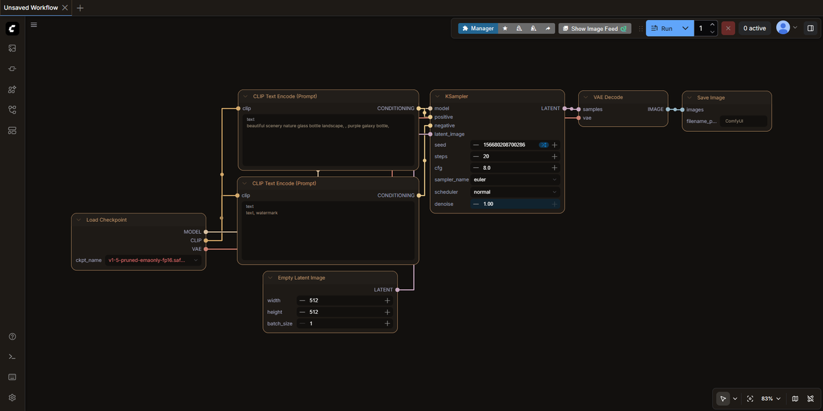Viewport: 823px width, 411px height.
Task: Toggle the right side panel
Action: 811,28
